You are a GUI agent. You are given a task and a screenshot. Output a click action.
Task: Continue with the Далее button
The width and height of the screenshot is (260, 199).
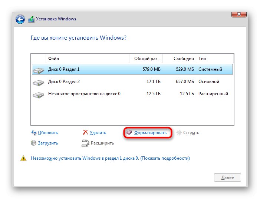227,178
